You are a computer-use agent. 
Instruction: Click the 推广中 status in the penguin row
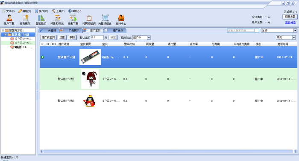tap(259, 101)
